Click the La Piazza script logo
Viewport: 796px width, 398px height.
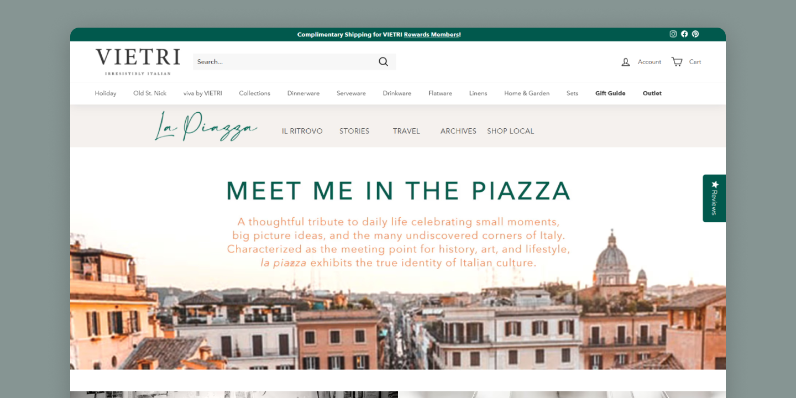coord(206,126)
